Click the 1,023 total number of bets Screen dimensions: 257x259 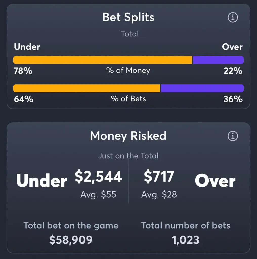185,240
